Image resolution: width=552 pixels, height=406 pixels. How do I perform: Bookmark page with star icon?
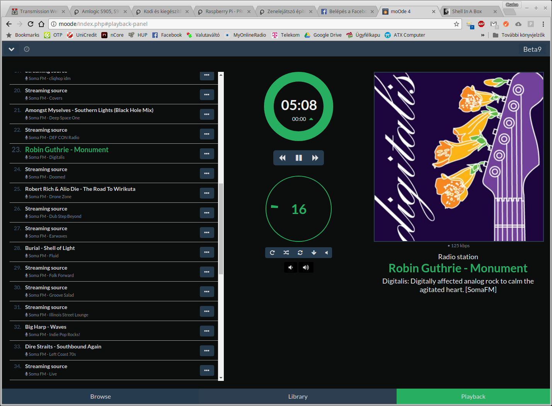(x=457, y=24)
